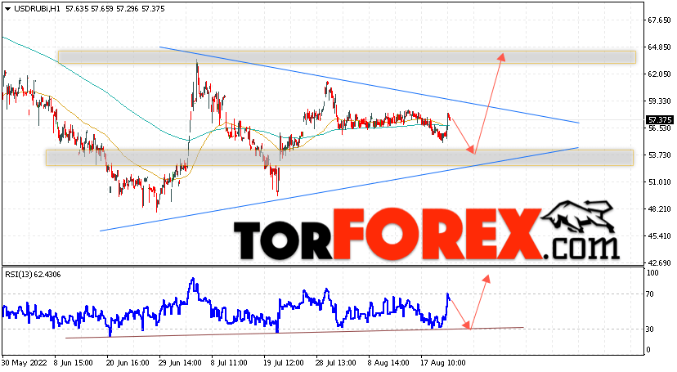
Task: Select the current price label 57.375
Action: click(x=659, y=120)
